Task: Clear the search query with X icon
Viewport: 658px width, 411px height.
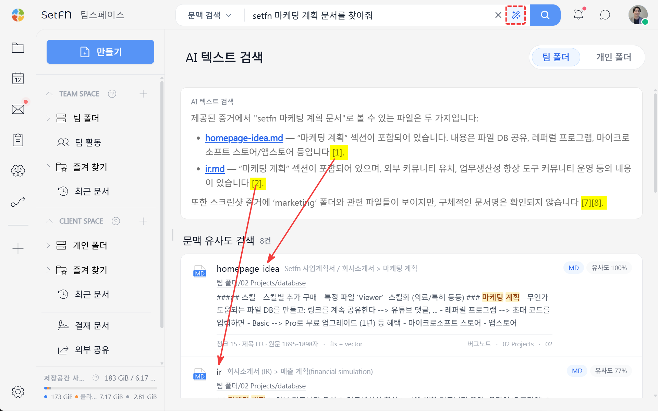Action: click(498, 15)
